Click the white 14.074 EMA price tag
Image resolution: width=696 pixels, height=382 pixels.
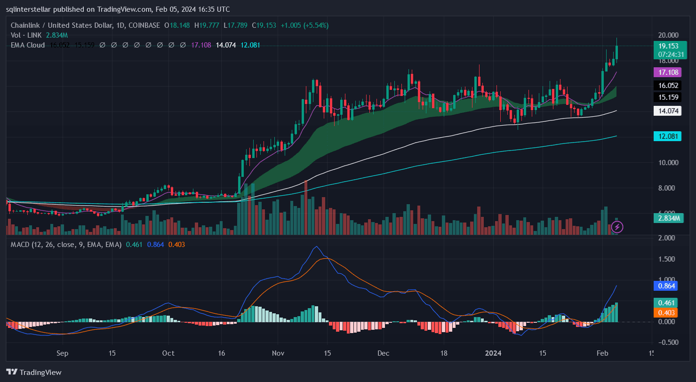coord(668,111)
